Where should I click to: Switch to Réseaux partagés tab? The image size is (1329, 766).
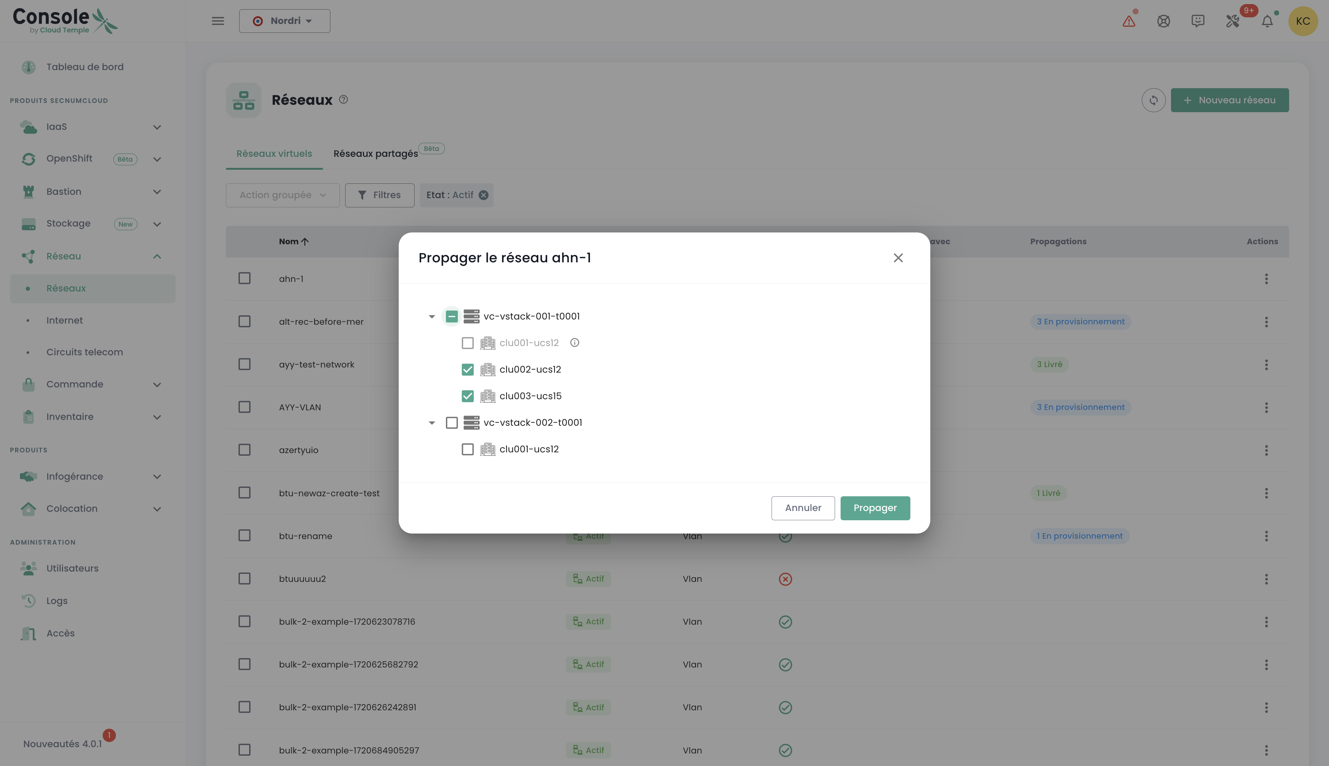375,153
